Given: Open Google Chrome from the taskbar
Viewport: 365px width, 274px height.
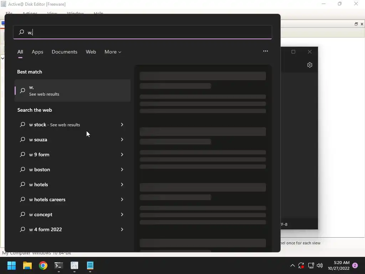Looking at the screenshot, I should pyautogui.click(x=43, y=265).
